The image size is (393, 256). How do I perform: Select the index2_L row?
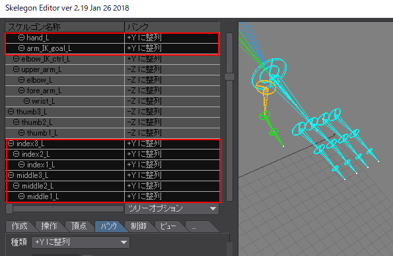112,154
